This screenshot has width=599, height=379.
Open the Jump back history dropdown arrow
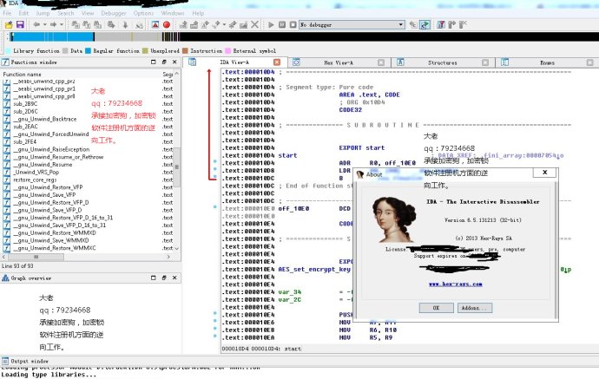pos(44,25)
